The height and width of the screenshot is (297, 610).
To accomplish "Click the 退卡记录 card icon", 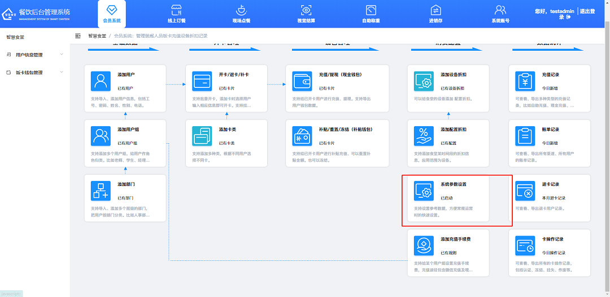I will pyautogui.click(x=525, y=190).
